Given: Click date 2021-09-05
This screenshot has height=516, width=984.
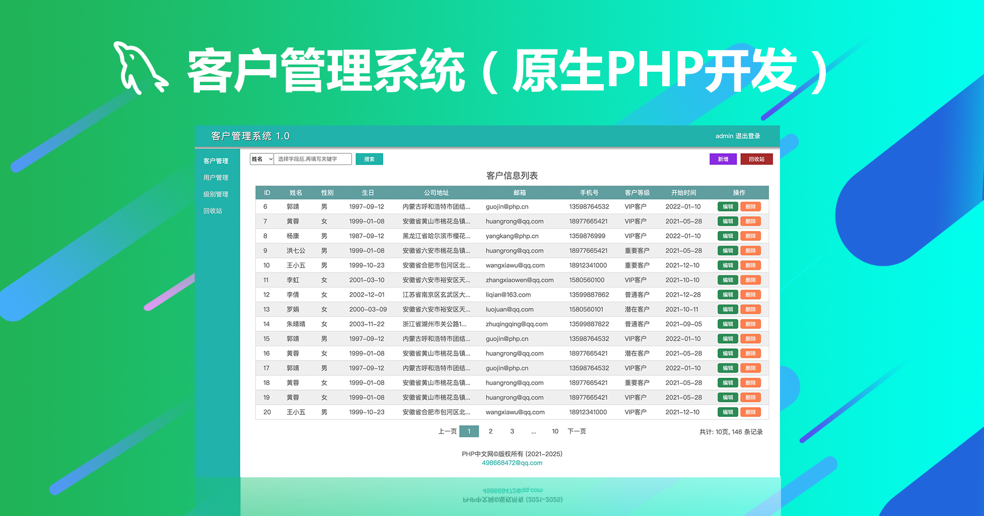Looking at the screenshot, I should coord(683,324).
